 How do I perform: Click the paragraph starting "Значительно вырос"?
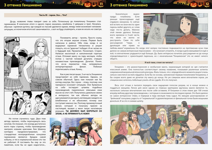[x=159, y=36]
